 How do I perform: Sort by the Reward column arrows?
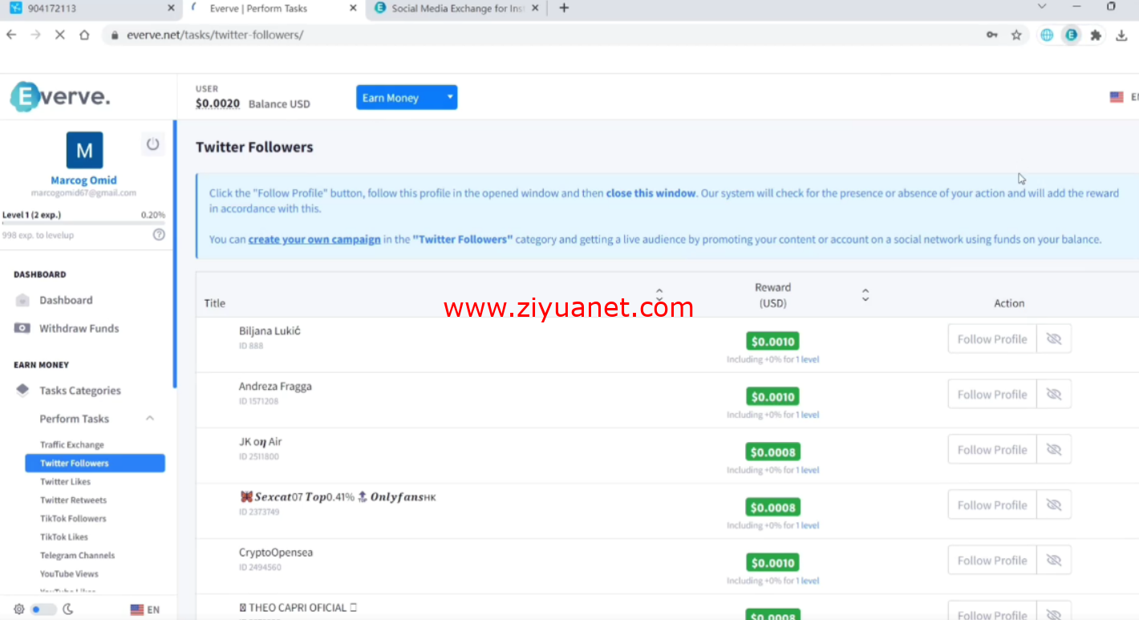coord(865,294)
